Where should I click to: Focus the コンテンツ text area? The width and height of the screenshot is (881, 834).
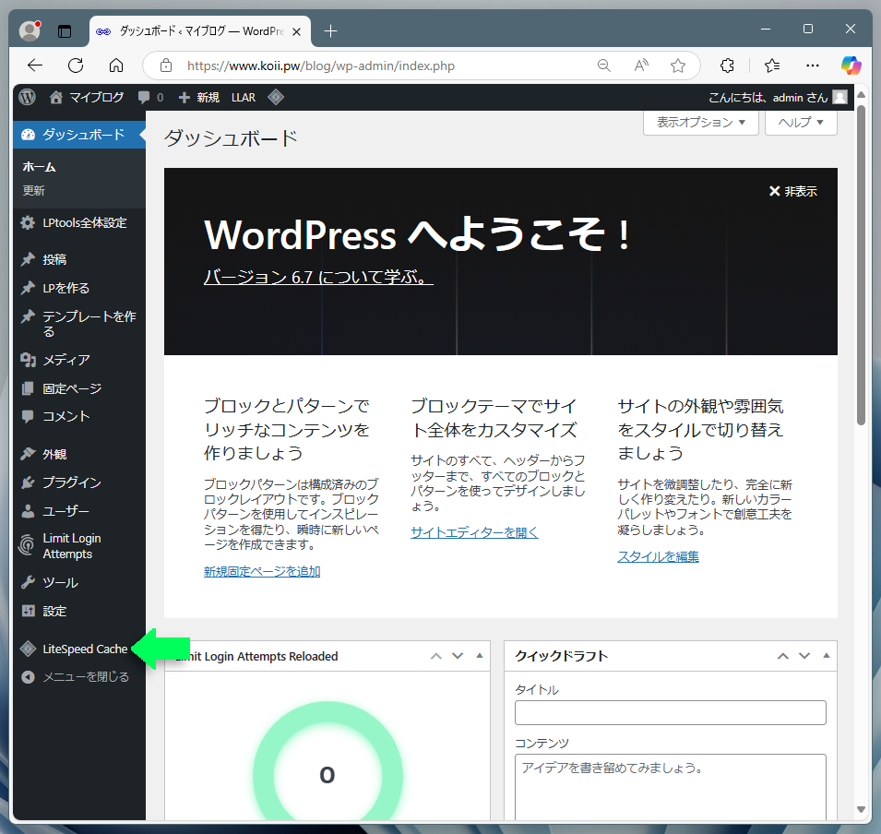tap(671, 787)
